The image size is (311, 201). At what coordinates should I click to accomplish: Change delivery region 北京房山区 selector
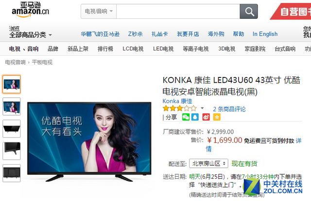(208, 163)
